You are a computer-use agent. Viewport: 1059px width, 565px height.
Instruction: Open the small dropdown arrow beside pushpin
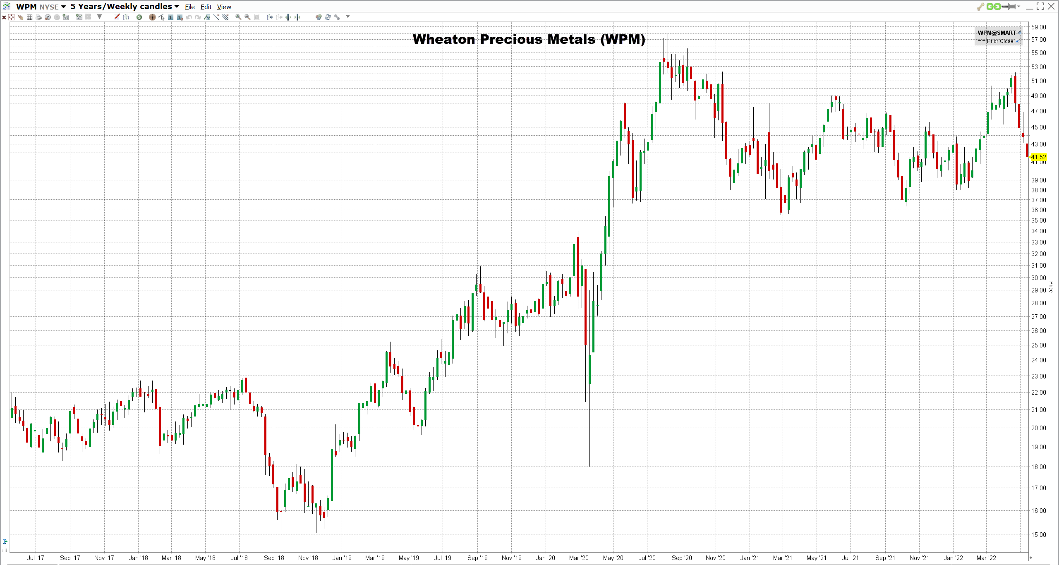click(x=1018, y=7)
